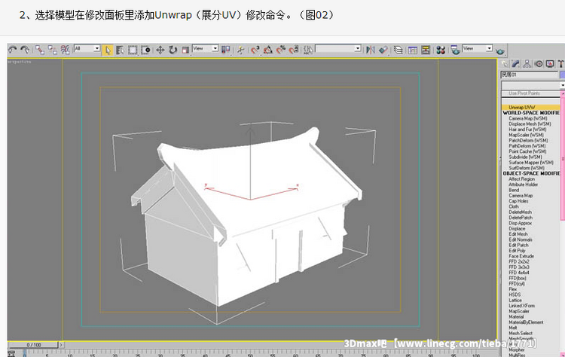Viewport: 565px width, 357px height.
Task: Click the Align tool icon
Action: coord(383,50)
